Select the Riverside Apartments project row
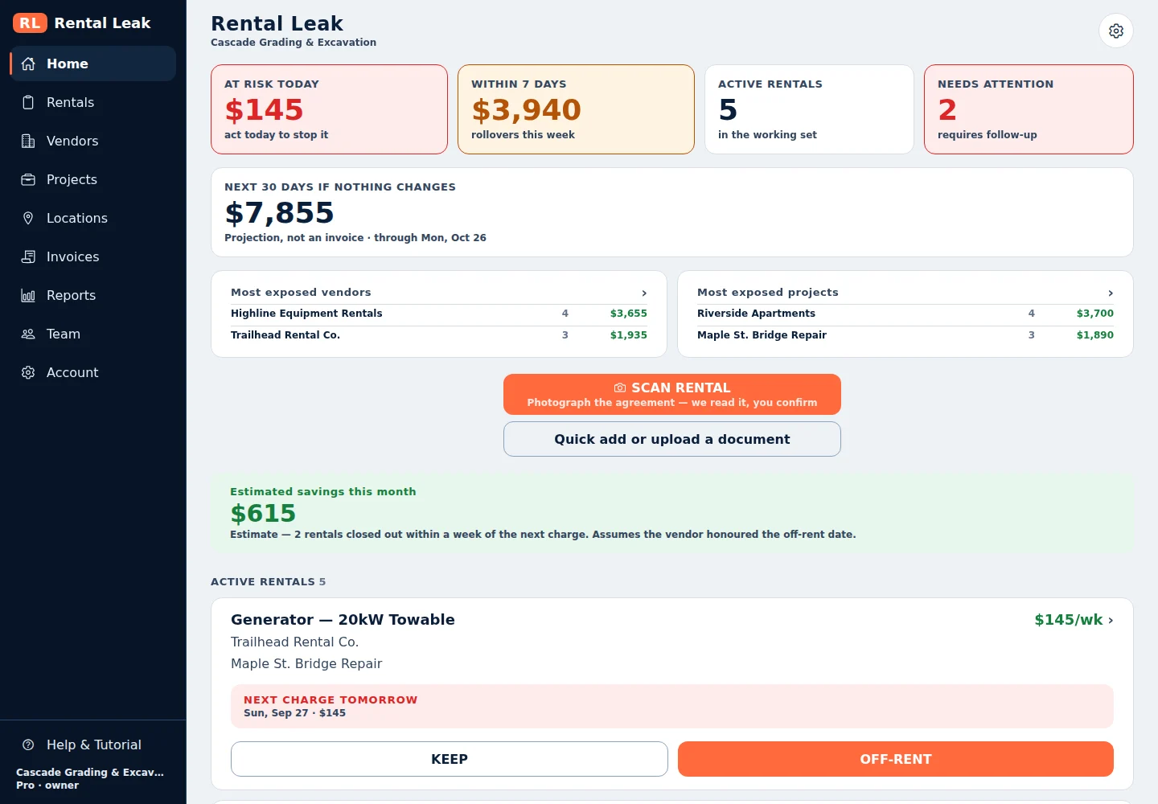 [x=905, y=314]
